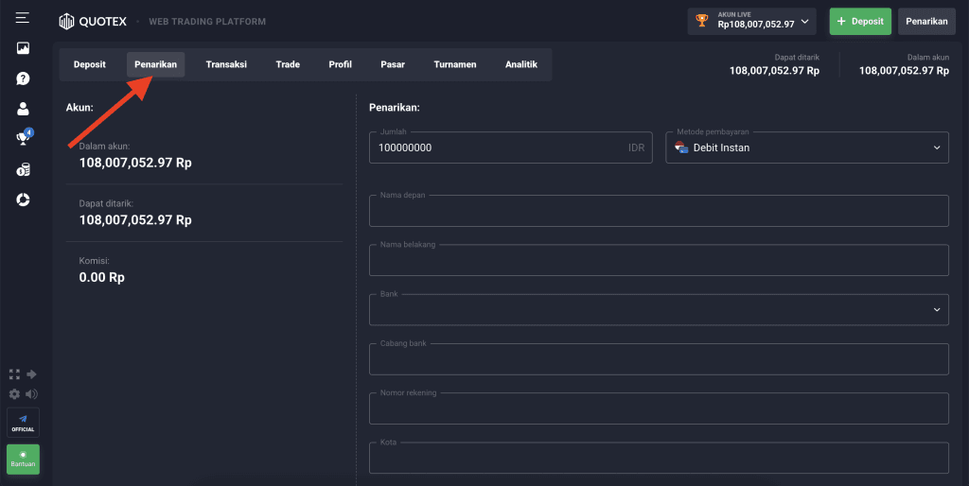Open the question mark support icon
Screen dimensions: 969x486
coord(23,78)
